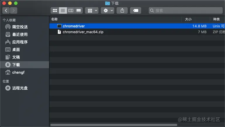Viewport: 225px width, 127px height.
Task: Select the chromedriver file row
Action: (137, 26)
